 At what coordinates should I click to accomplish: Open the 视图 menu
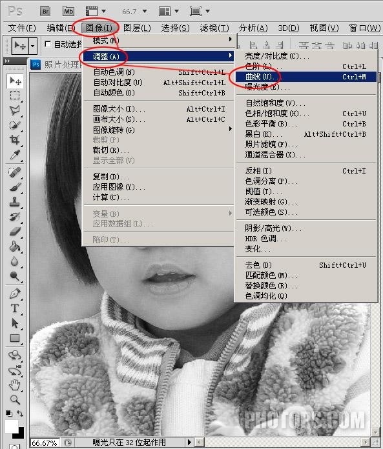point(324,28)
